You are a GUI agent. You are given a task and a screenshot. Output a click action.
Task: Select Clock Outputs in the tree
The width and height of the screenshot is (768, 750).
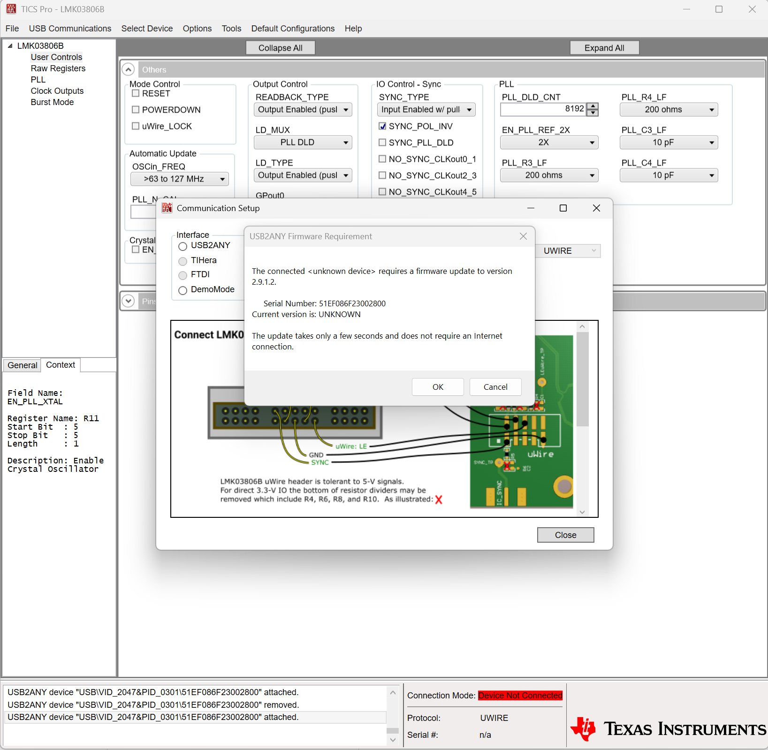(x=57, y=91)
